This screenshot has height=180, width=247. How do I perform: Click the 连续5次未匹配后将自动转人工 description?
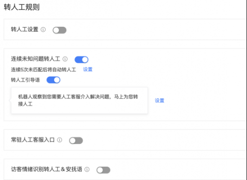pos(44,70)
